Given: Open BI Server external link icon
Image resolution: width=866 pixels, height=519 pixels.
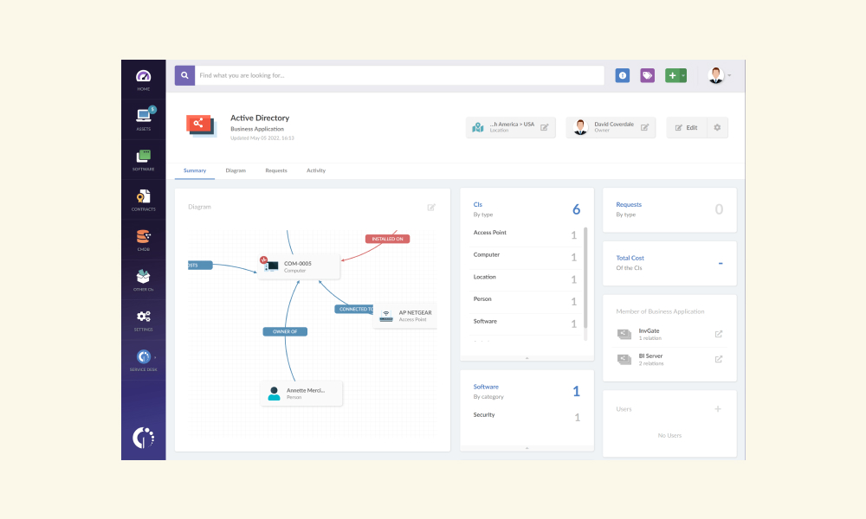Looking at the screenshot, I should point(719,359).
